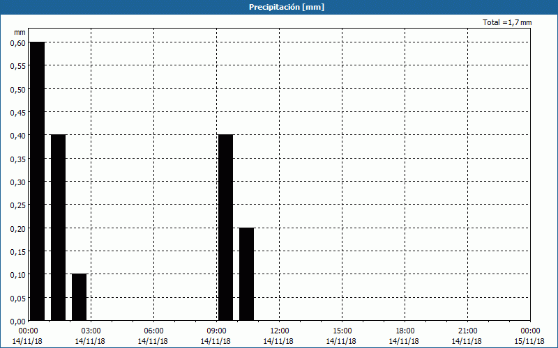The image size is (558, 348).
Task: Click the 0,10 y-axis label
Action: click(x=18, y=275)
